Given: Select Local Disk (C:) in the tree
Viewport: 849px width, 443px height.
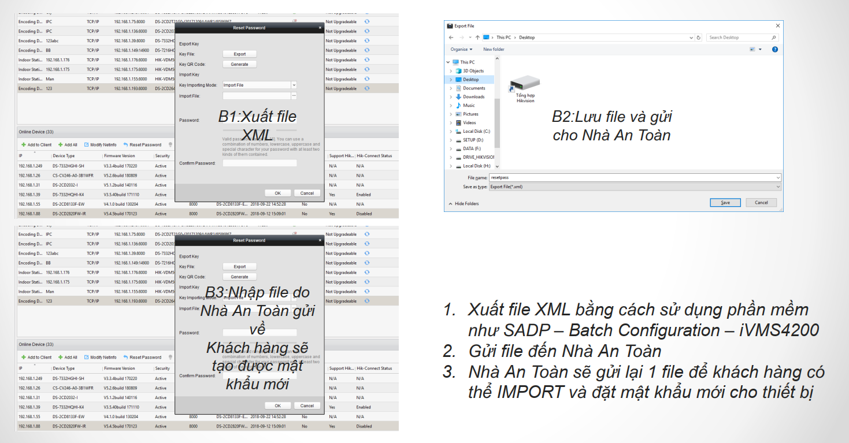Looking at the screenshot, I should pyautogui.click(x=473, y=132).
